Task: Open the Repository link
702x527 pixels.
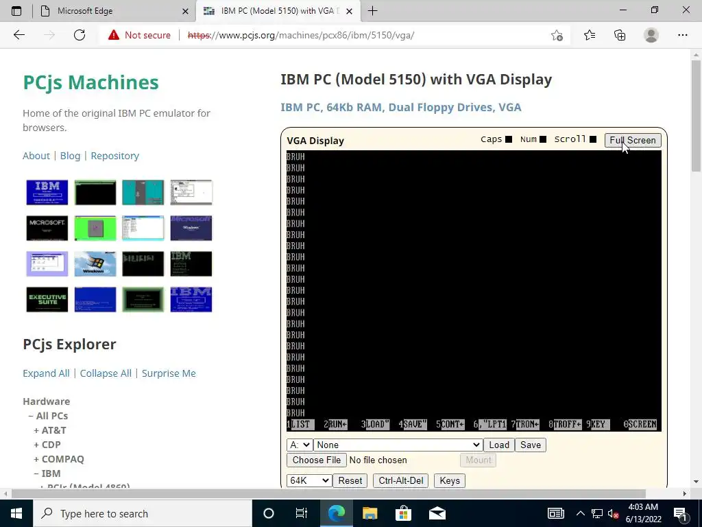Action: tap(115, 156)
